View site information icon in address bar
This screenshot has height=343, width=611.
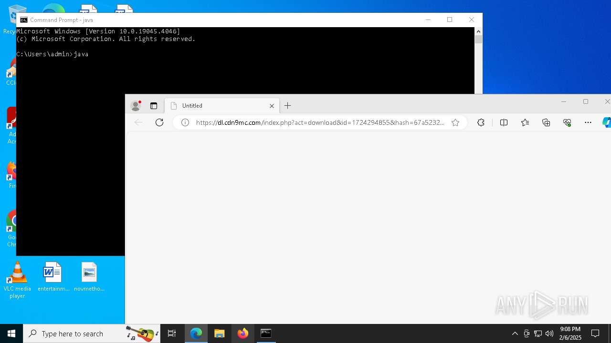[185, 122]
